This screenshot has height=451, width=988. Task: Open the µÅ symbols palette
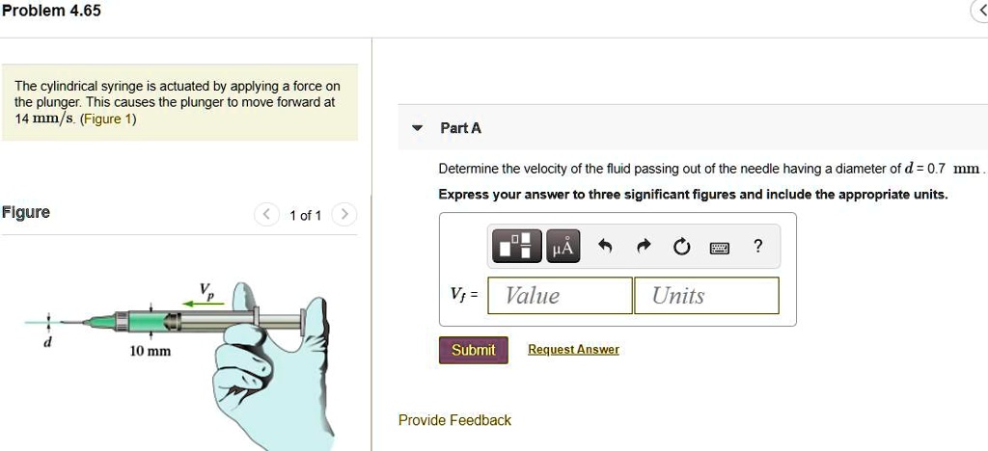pyautogui.click(x=563, y=247)
